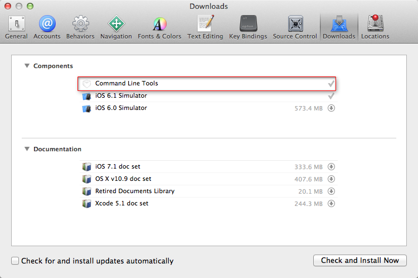Download the iOS 6.0 Simulator

click(x=331, y=108)
